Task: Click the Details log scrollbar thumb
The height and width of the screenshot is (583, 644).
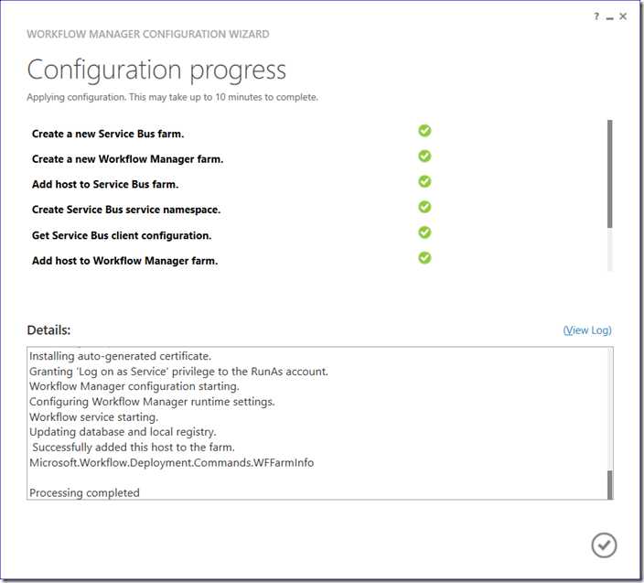Action: pyautogui.click(x=610, y=485)
